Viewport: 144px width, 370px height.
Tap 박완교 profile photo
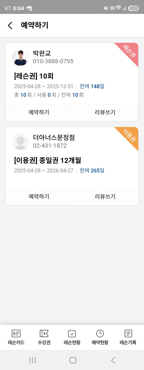click(x=20, y=57)
